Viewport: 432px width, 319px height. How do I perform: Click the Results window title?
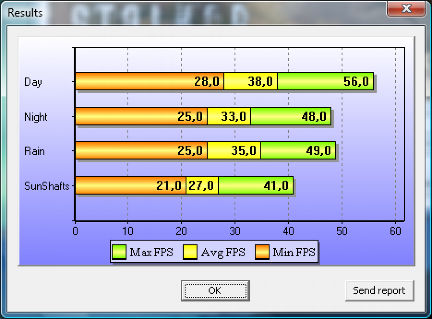coord(25,13)
